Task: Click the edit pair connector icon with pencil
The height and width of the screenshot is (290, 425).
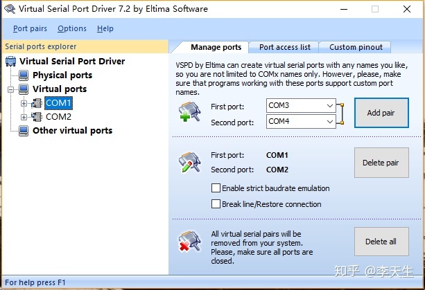Action: point(189,163)
